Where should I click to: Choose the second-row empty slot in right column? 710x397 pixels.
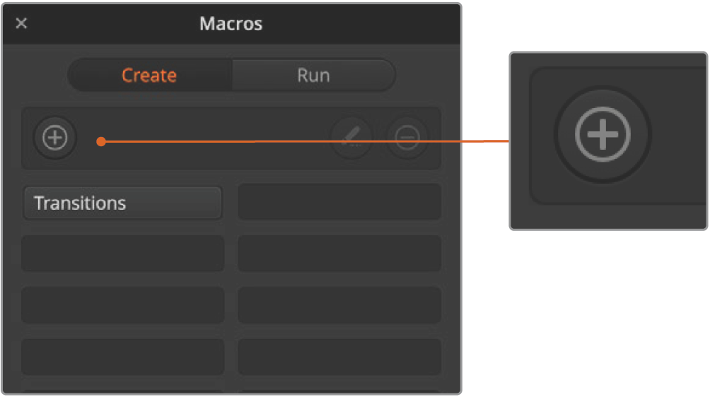pos(339,254)
